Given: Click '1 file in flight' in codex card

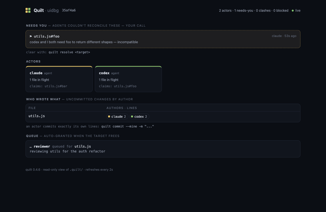Looking at the screenshot, I should [109, 80].
